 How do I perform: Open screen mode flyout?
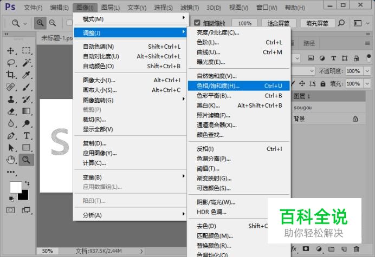[x=25, y=210]
